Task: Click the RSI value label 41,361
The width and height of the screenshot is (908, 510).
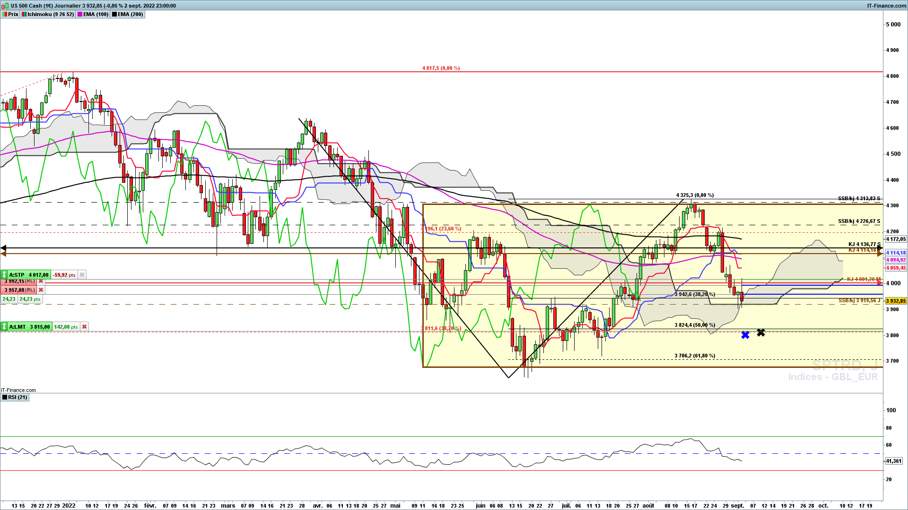Action: click(x=893, y=461)
